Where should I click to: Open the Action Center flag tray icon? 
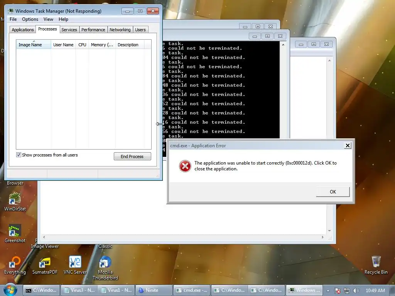[x=338, y=291]
